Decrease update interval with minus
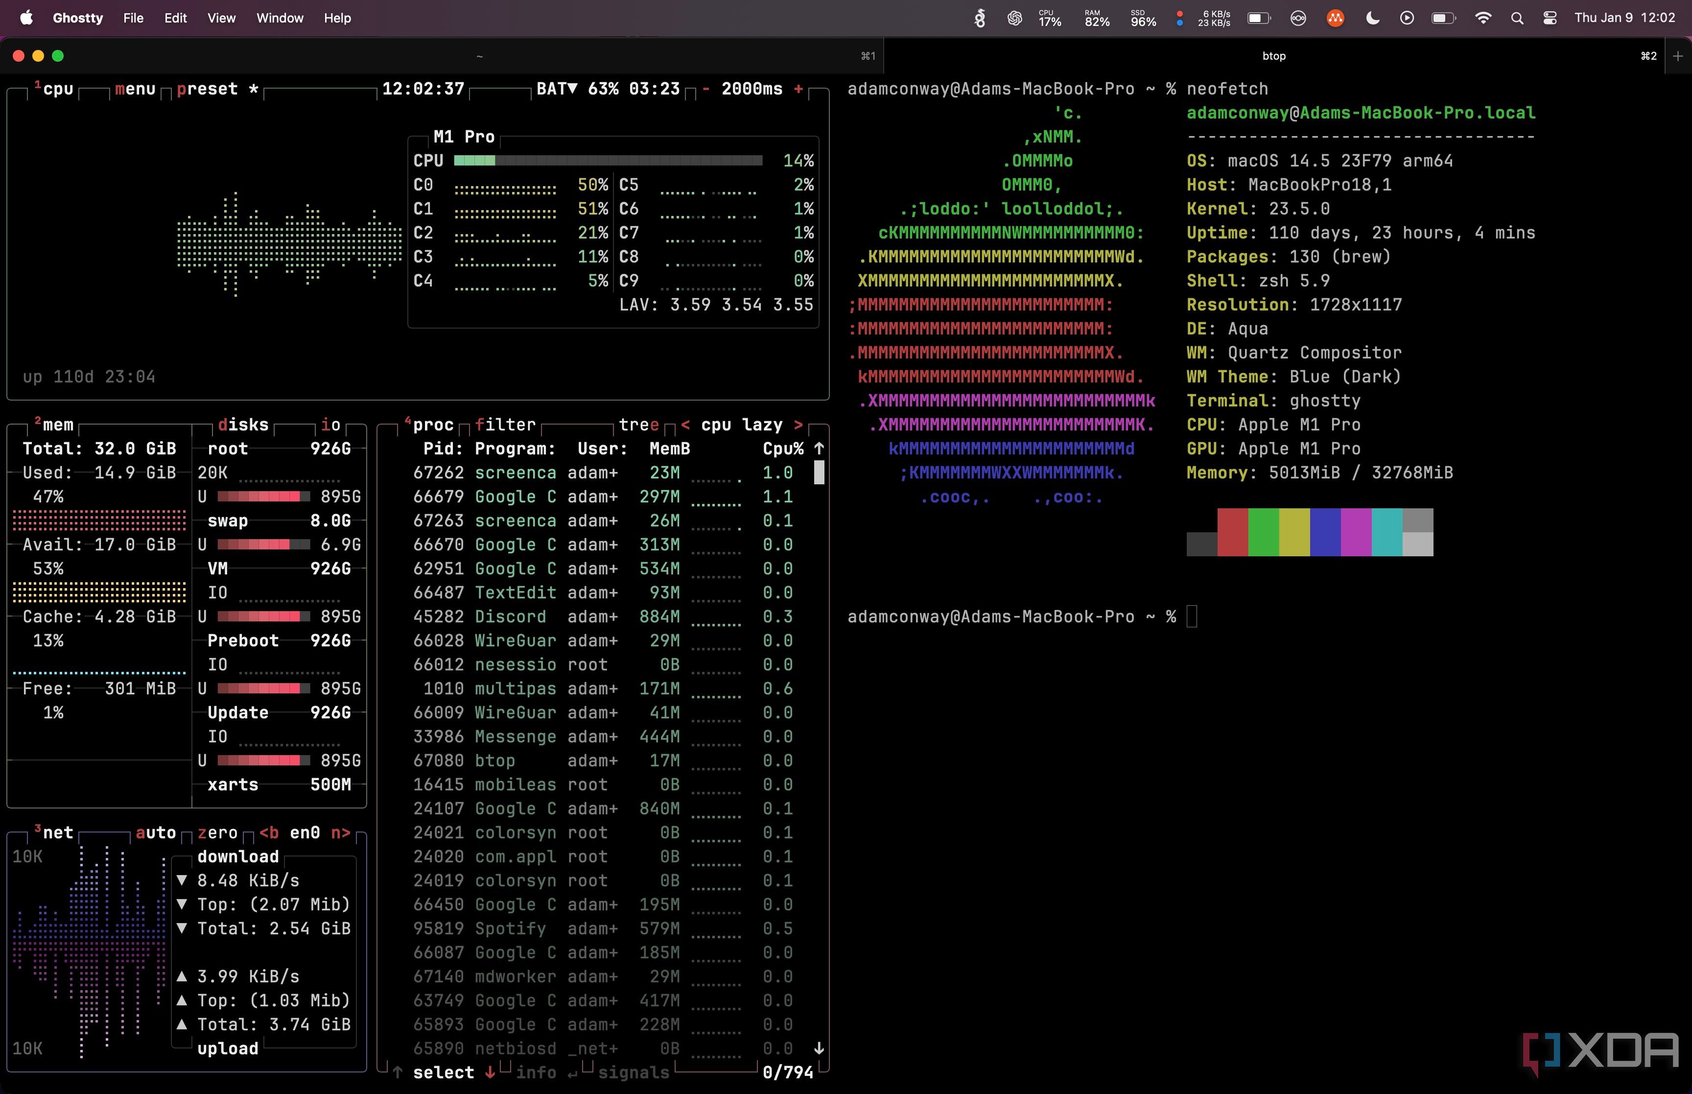 point(706,89)
